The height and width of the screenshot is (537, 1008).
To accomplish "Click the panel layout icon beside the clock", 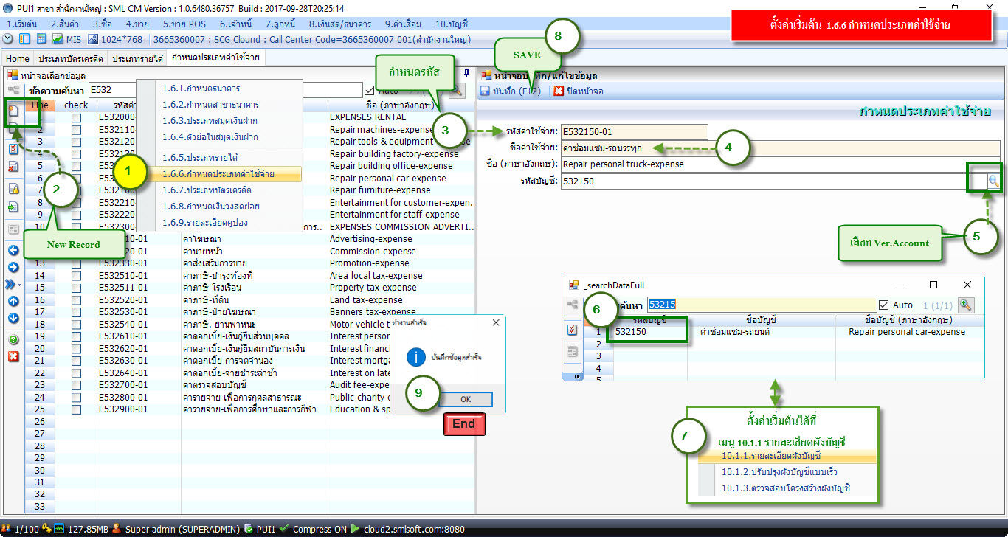I will click(24, 39).
